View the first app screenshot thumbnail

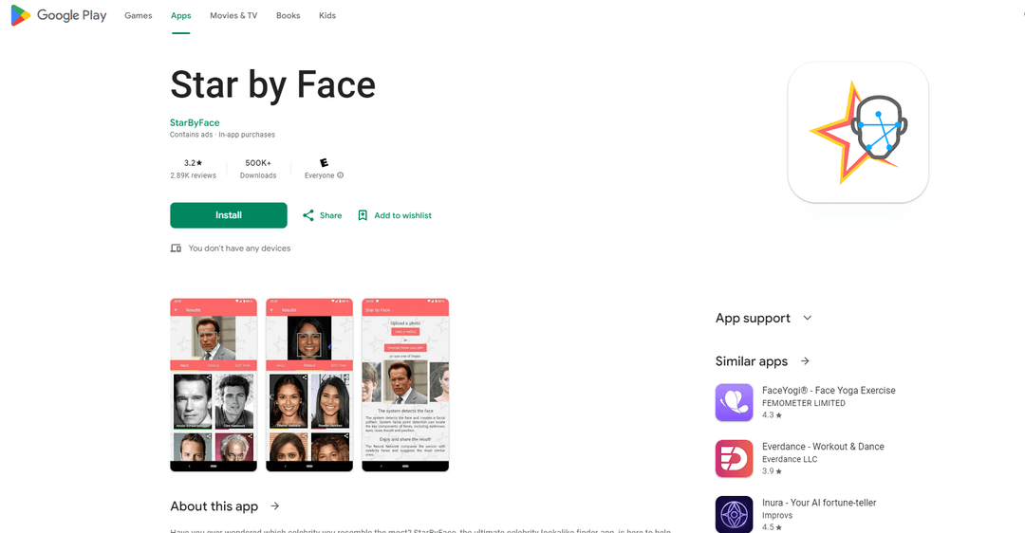click(214, 385)
